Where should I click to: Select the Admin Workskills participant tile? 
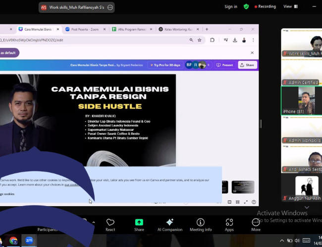(302, 130)
